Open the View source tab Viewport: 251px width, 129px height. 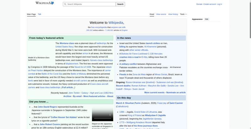161,14
